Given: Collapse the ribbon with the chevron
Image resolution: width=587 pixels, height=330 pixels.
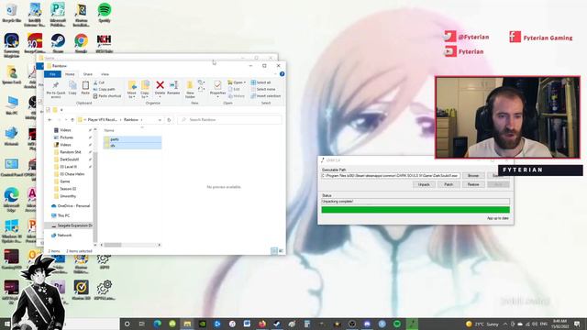Looking at the screenshot, I should (276, 74).
